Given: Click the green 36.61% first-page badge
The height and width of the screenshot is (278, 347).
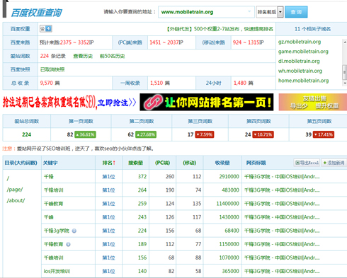Looking at the screenshot, I should tap(85, 134).
